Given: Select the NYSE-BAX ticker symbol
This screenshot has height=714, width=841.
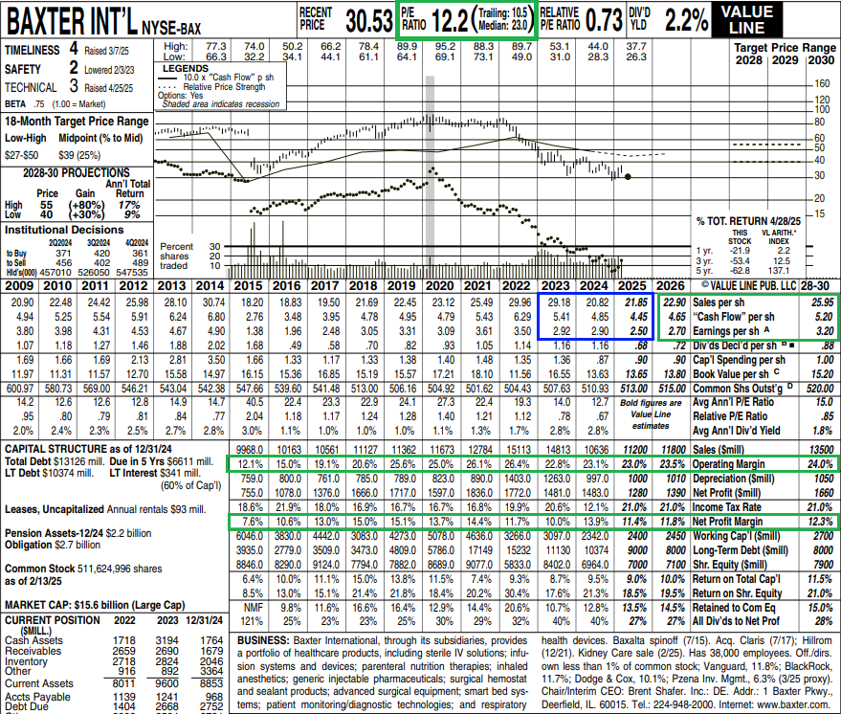Looking at the screenshot, I should tap(171, 27).
